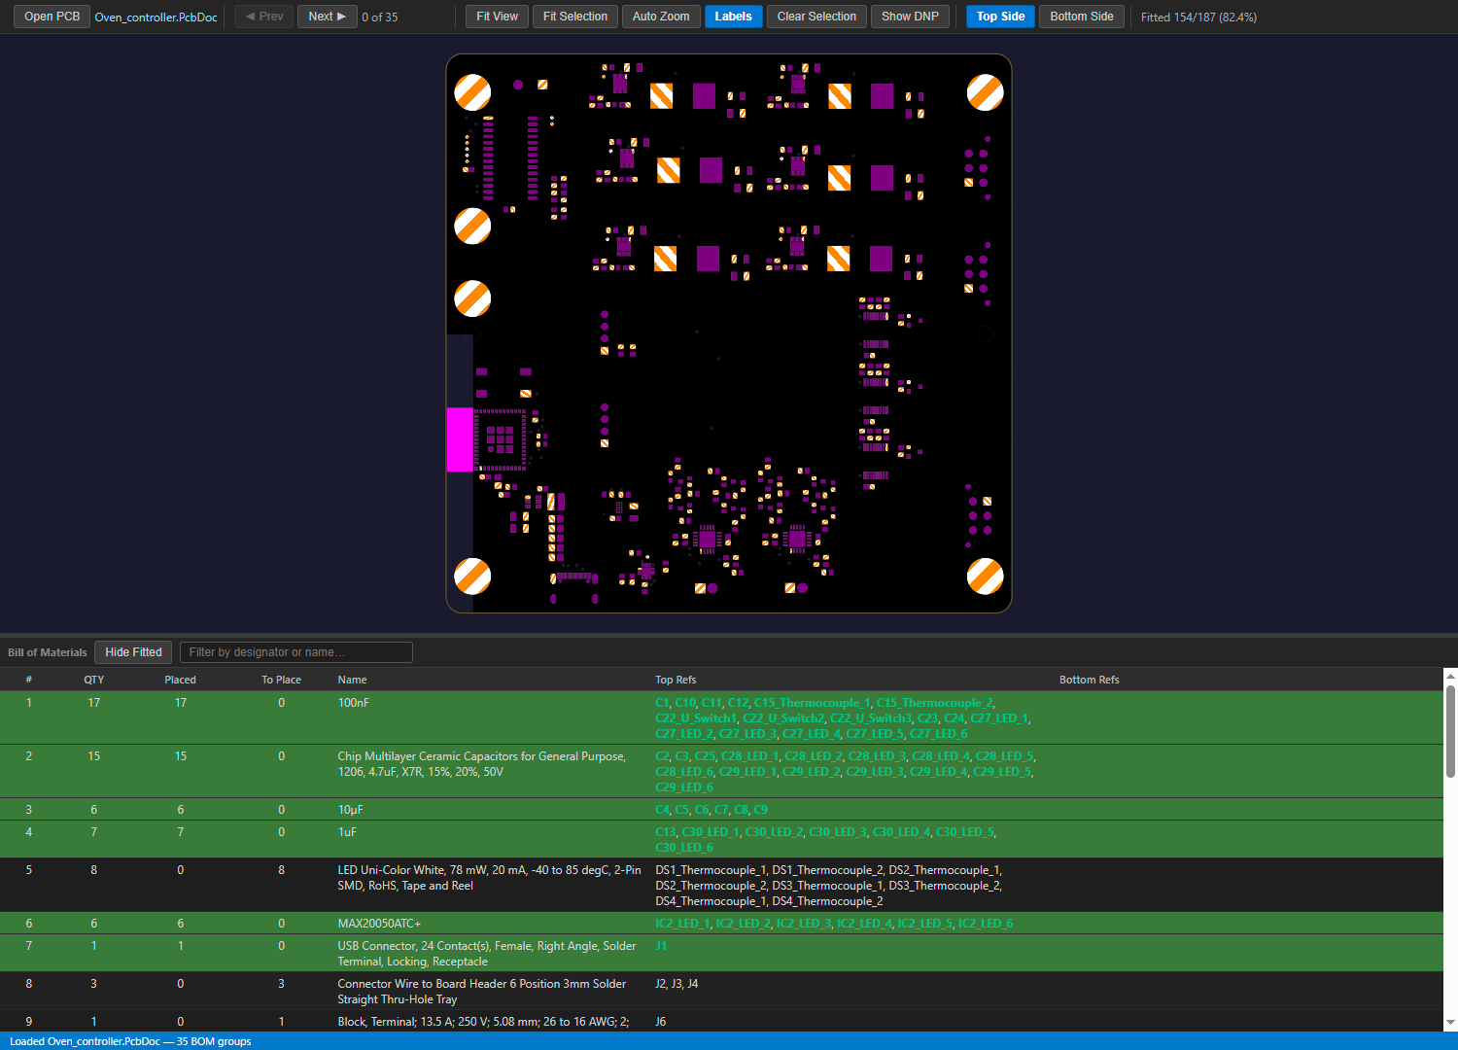This screenshot has width=1458, height=1050.
Task: Click the bottom-left striped mounting hole
Action: (472, 576)
